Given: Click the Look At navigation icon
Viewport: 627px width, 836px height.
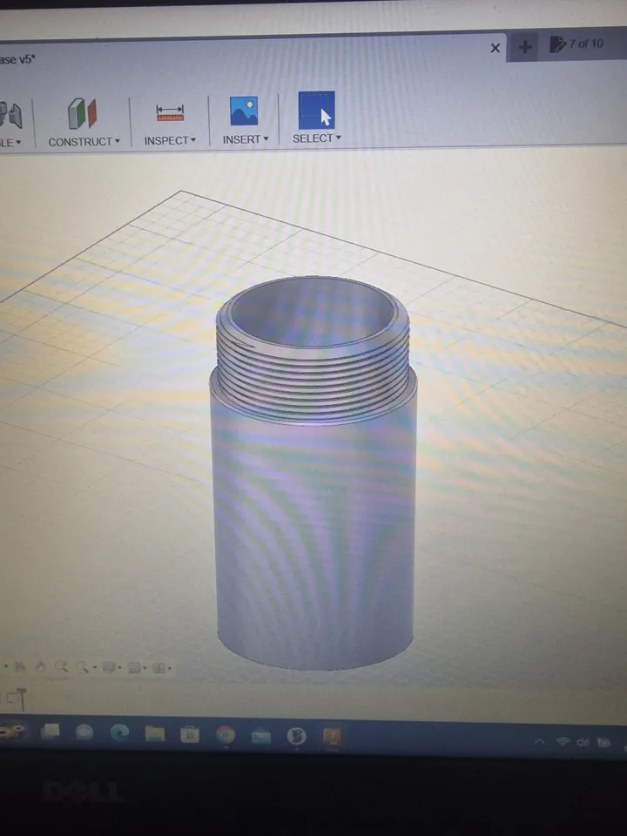Looking at the screenshot, I should [20, 666].
